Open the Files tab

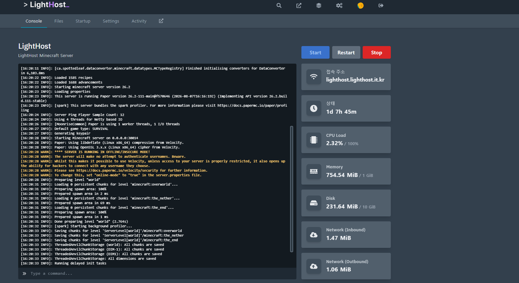[x=59, y=21]
